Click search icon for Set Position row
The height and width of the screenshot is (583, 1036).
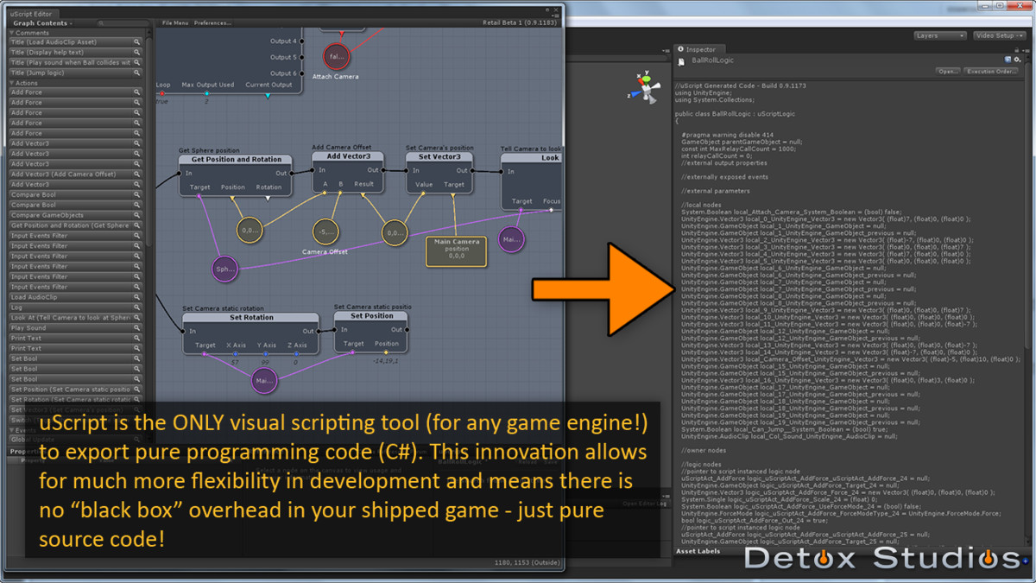136,390
